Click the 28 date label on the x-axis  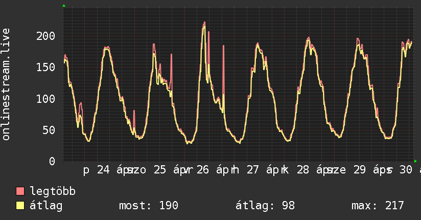[303, 170]
